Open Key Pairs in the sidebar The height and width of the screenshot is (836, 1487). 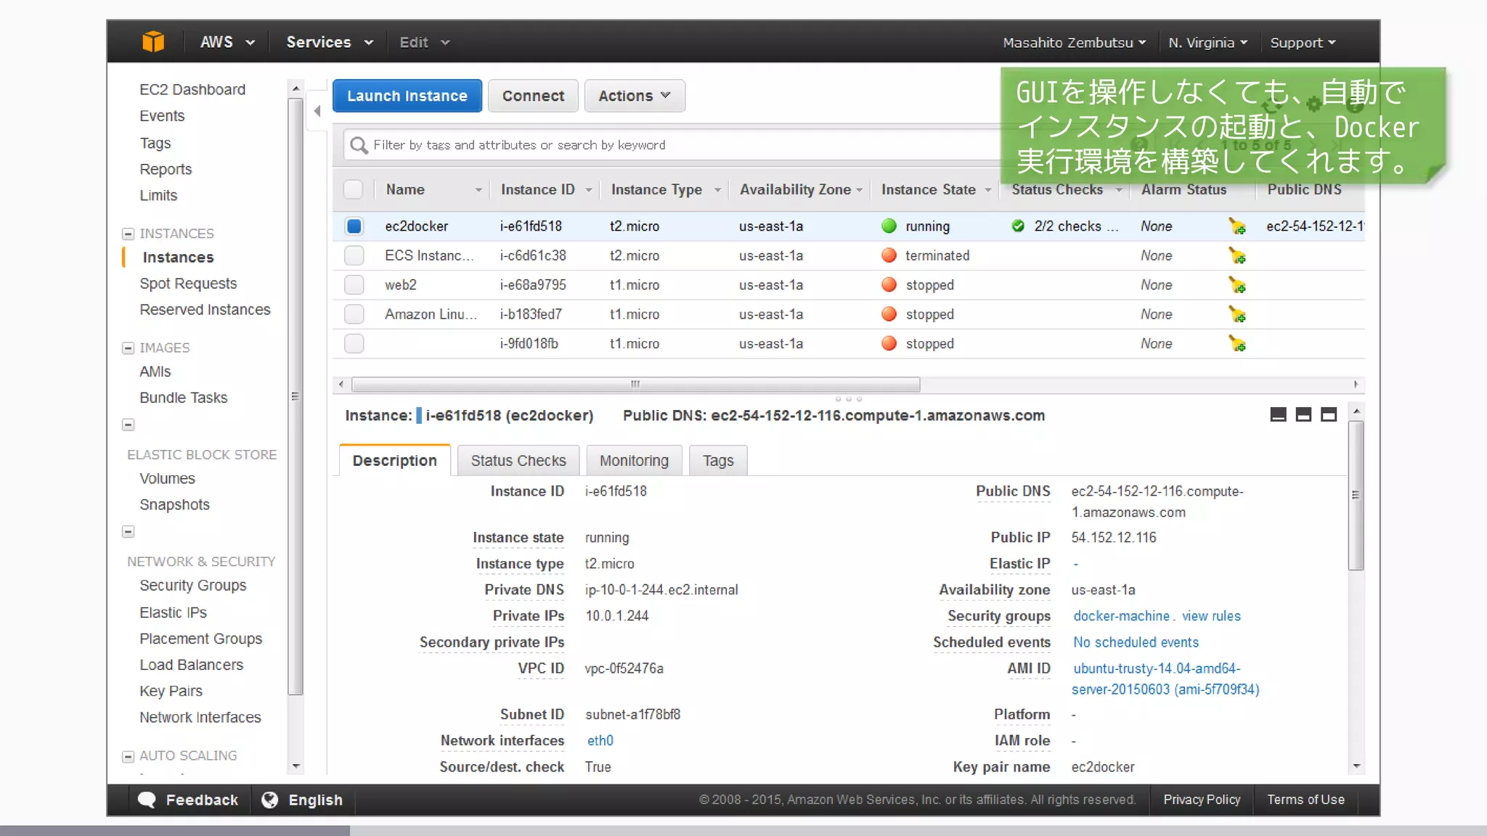click(x=171, y=691)
